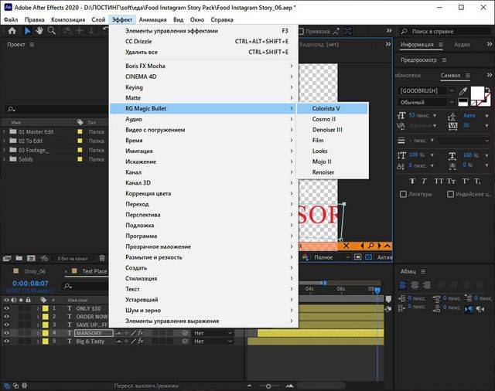Open the Анимация menu
Image resolution: width=495 pixels, height=391 pixels.
tap(152, 19)
